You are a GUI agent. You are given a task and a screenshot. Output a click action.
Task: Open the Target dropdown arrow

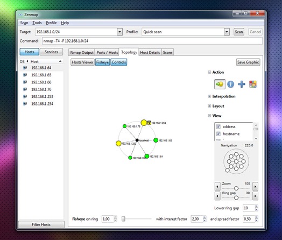click(119, 32)
